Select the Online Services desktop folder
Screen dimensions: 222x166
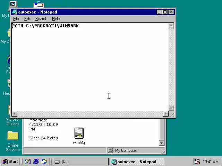[x=13, y=136]
